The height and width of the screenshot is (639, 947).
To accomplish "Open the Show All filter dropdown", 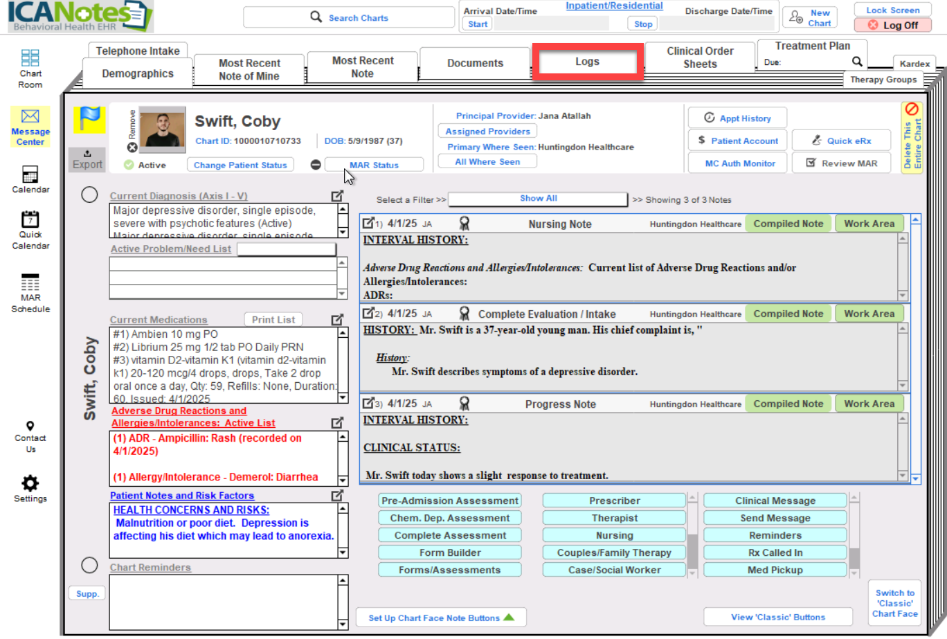I will point(538,199).
